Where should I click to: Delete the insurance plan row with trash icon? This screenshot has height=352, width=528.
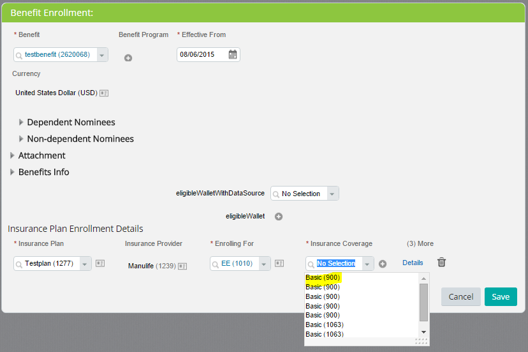click(x=441, y=262)
